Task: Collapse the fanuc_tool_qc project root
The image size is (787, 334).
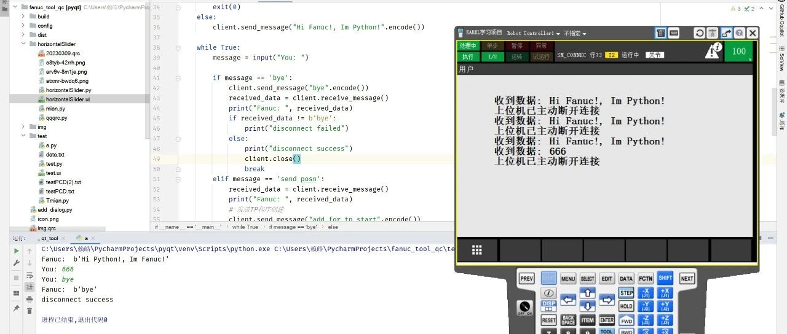Action: pos(15,7)
